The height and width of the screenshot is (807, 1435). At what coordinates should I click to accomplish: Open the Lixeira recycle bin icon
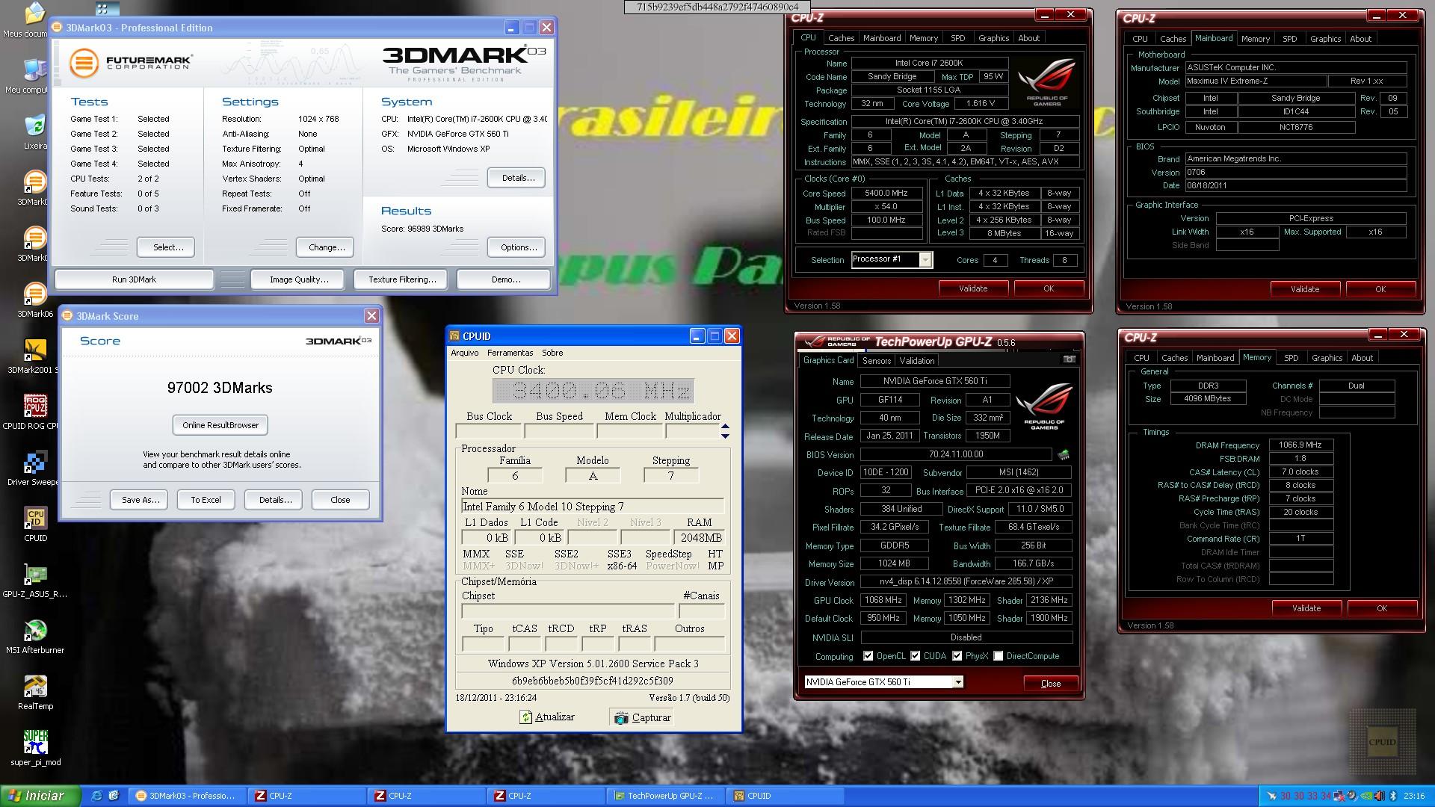point(34,127)
